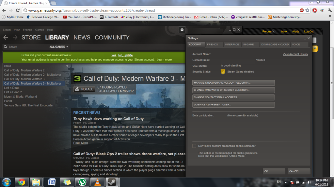Go to the Steam STORE section
Screen dimensions: 334x187
click(31, 38)
